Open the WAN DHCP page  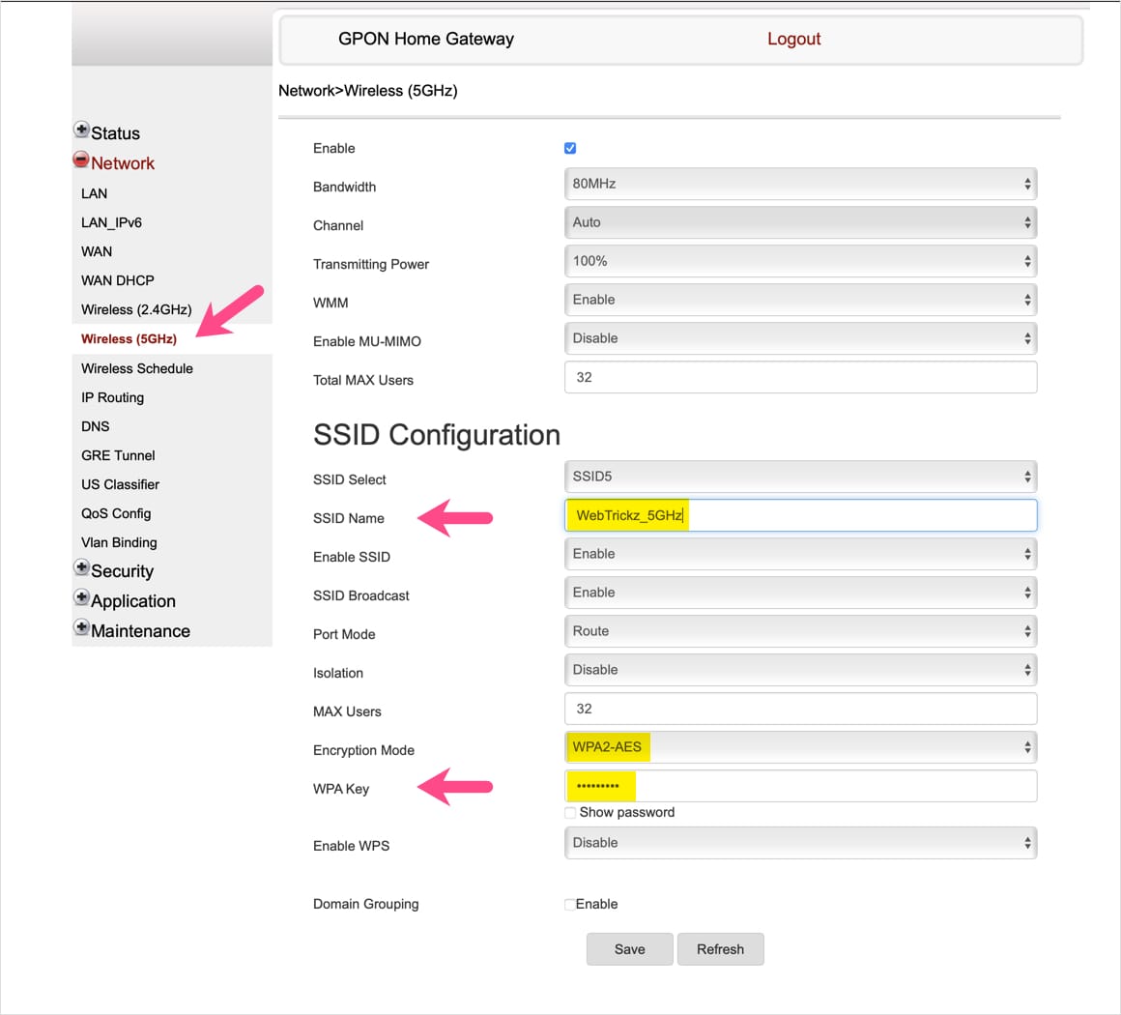point(118,280)
